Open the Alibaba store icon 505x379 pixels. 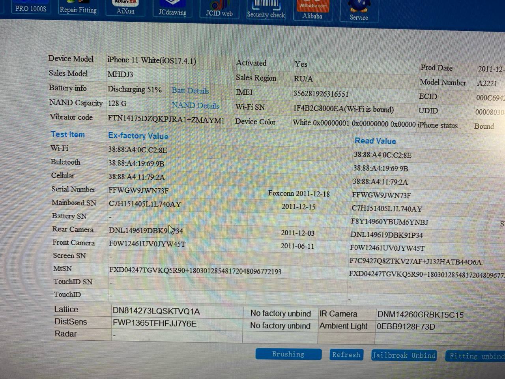[x=312, y=11]
